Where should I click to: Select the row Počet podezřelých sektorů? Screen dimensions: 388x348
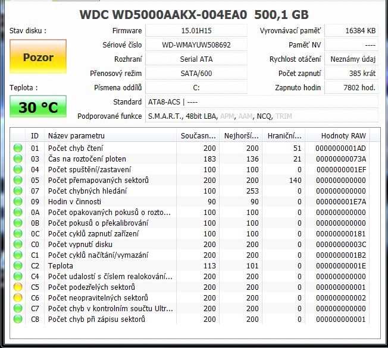[x=190, y=287]
